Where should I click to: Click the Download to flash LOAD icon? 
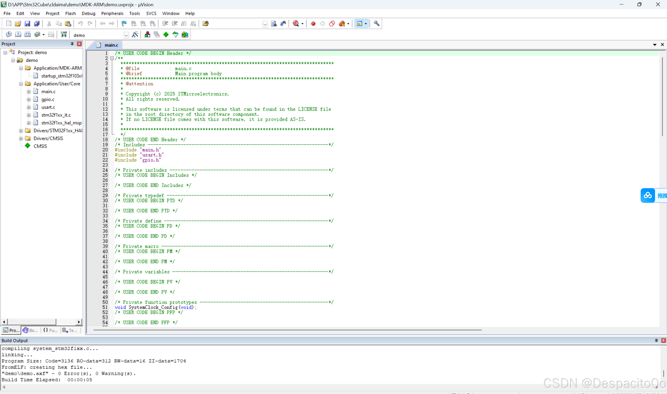click(x=64, y=34)
